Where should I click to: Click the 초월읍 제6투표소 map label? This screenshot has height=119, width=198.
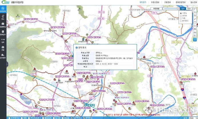coord(157,66)
